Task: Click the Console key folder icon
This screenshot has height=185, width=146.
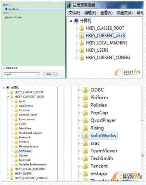Action: tap(16, 111)
